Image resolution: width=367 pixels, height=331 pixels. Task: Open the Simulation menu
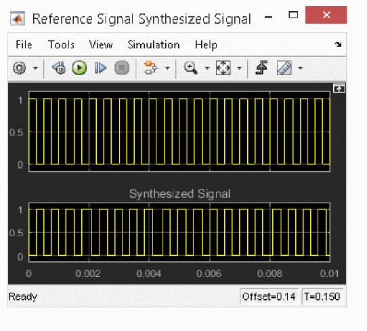[154, 45]
